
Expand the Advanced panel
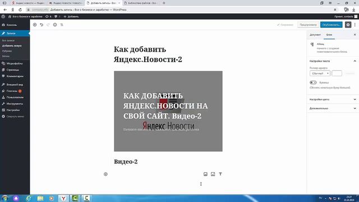coord(333,108)
